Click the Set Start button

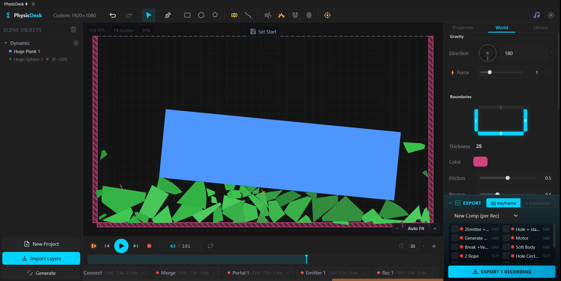click(263, 31)
